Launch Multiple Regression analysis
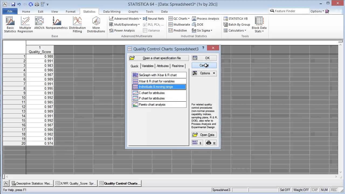This screenshot has width=345, height=194. (25, 25)
